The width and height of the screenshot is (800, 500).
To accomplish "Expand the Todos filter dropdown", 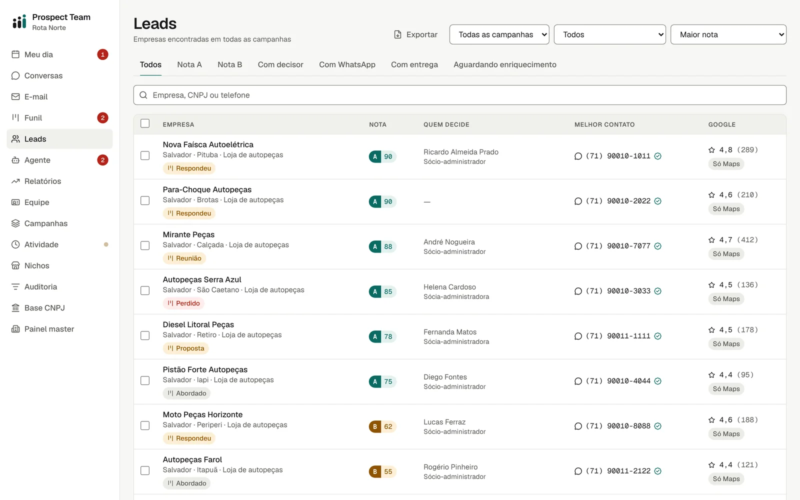I will [x=609, y=34].
